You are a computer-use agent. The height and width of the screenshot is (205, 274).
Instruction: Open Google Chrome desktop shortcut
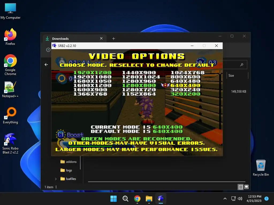click(x=10, y=65)
